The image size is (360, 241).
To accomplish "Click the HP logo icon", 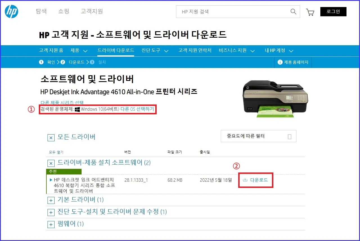I will coord(12,12).
